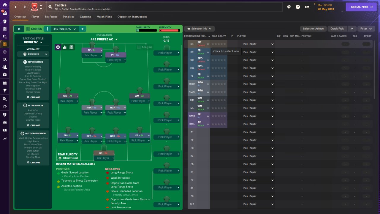Toggle the bar chart pitch view

pyautogui.click(x=65, y=47)
